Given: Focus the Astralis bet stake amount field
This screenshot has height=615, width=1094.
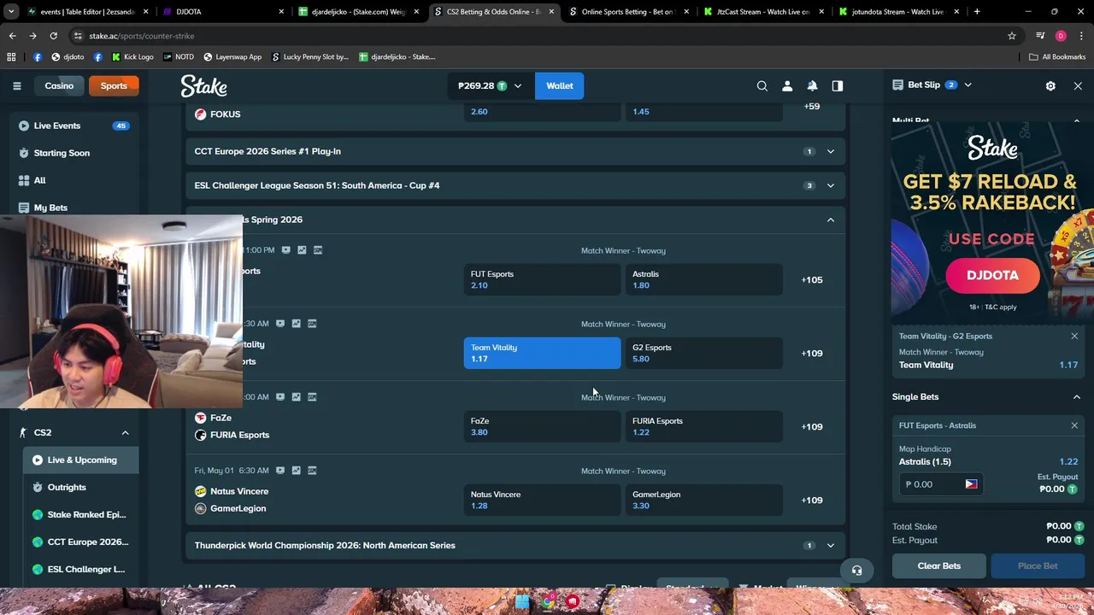Looking at the screenshot, I should click(940, 484).
